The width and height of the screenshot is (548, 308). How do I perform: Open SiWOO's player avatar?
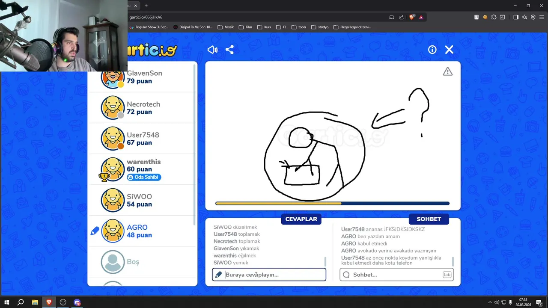click(x=113, y=200)
